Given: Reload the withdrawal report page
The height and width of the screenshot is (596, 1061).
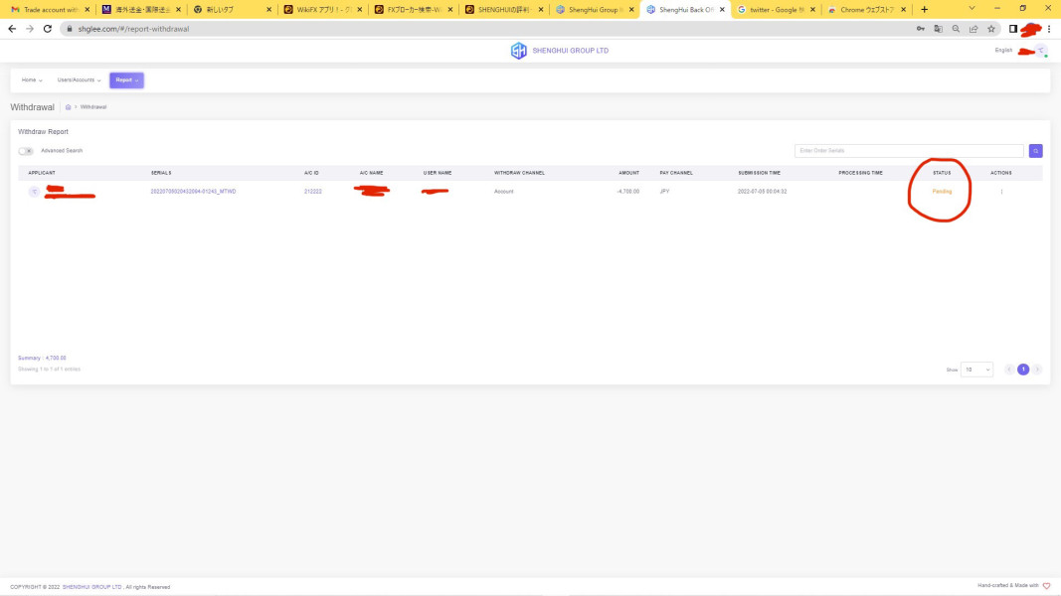Looking at the screenshot, I should (48, 29).
